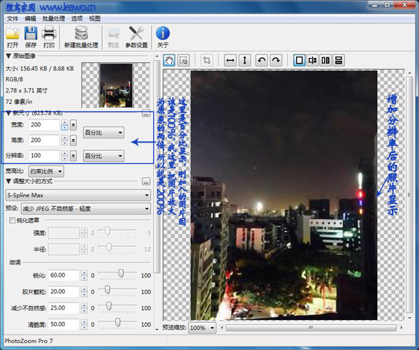The image size is (419, 350).
Task: Show About info with the 关于 icon
Action: tap(163, 37)
